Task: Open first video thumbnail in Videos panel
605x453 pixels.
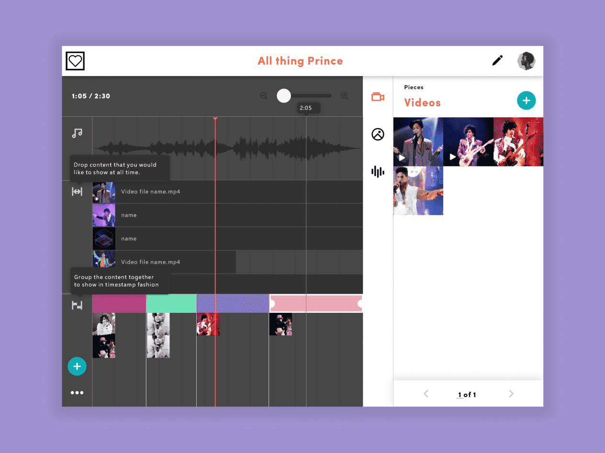Action: [x=418, y=142]
